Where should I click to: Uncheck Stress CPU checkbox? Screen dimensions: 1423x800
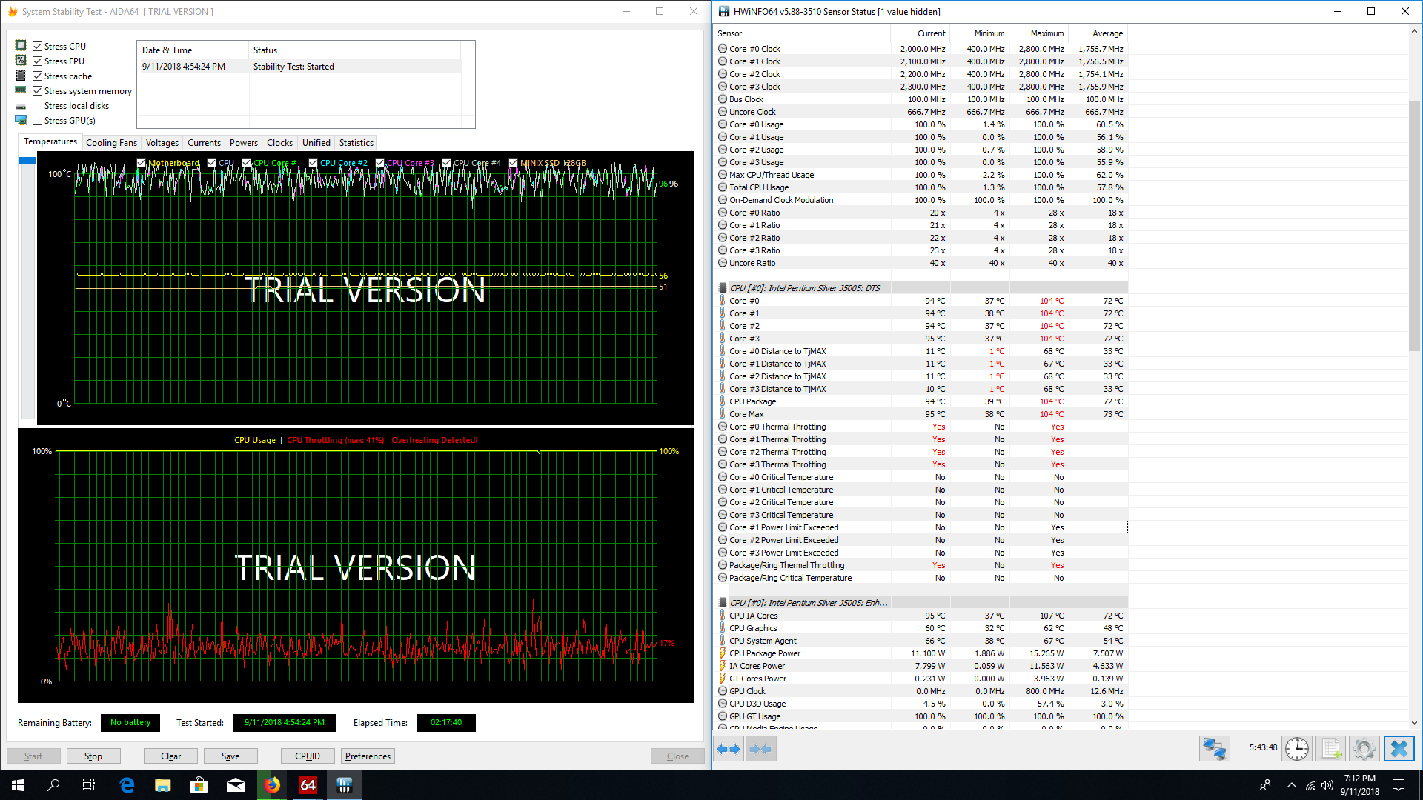point(37,46)
